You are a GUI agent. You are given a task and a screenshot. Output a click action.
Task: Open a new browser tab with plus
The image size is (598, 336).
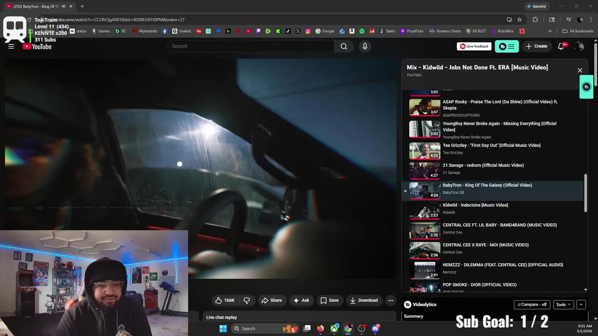82,7
